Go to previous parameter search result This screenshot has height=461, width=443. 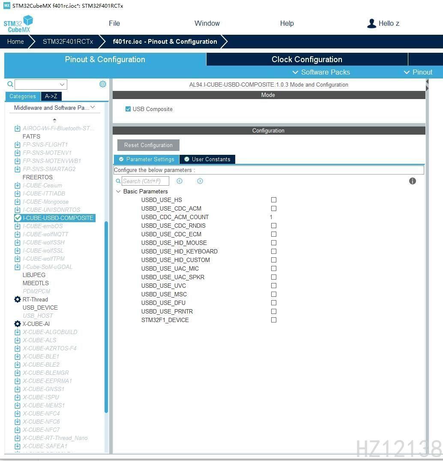click(x=180, y=181)
